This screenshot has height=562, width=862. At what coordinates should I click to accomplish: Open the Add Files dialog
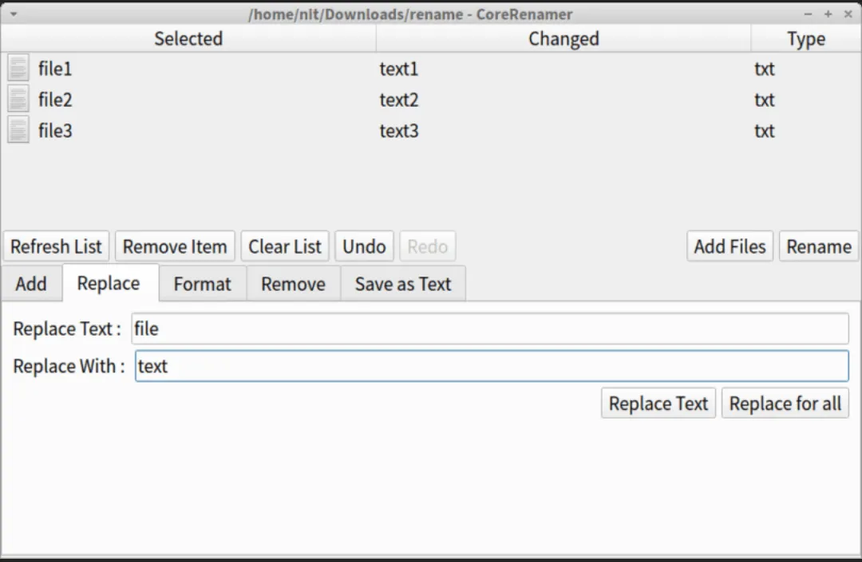click(x=729, y=246)
